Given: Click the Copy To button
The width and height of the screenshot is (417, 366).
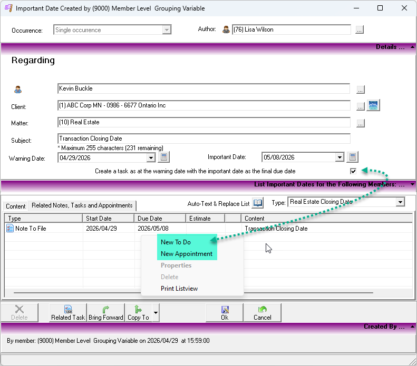Looking at the screenshot, I should tap(138, 313).
